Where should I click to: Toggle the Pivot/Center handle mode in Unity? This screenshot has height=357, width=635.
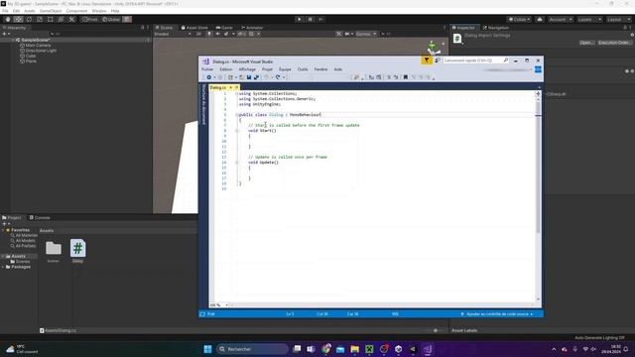90,19
